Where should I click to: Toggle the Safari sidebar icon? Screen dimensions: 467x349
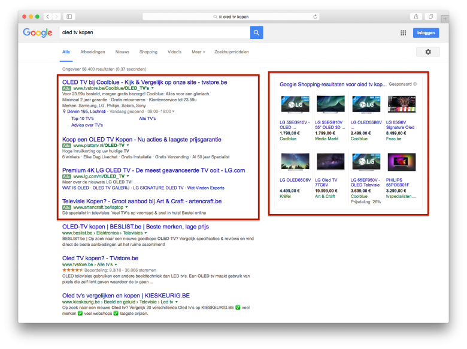coord(69,17)
